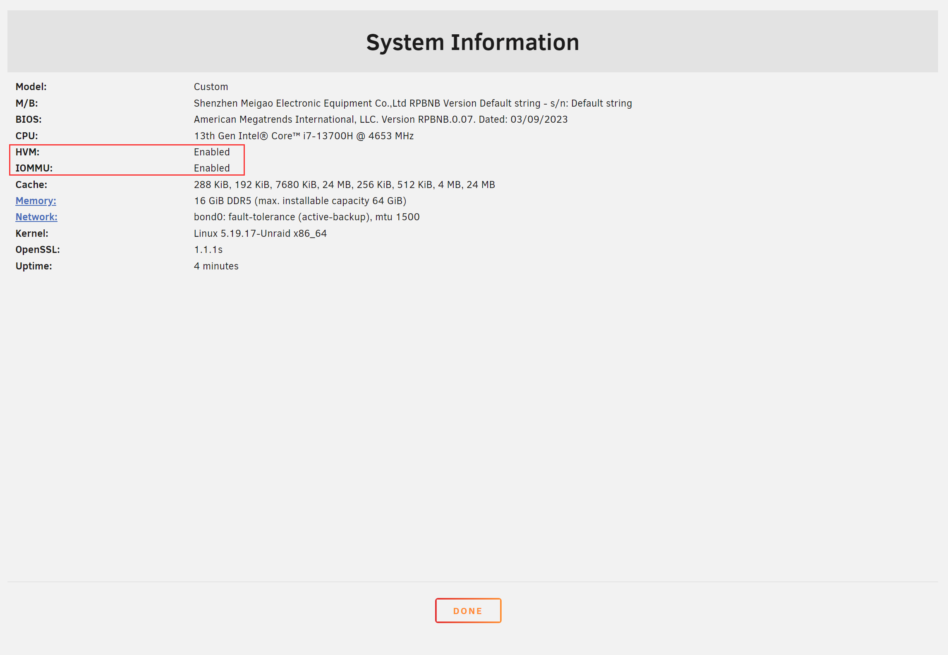Click the Linux kernel version text

260,233
